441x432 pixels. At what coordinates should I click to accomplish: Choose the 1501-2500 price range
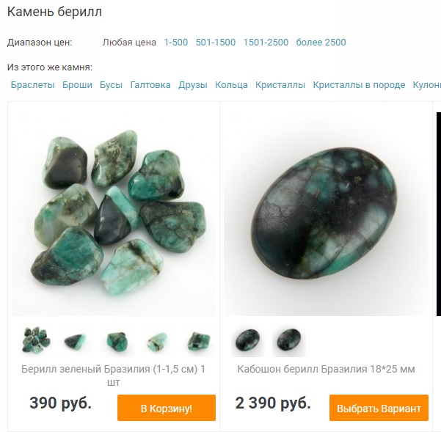(x=266, y=42)
